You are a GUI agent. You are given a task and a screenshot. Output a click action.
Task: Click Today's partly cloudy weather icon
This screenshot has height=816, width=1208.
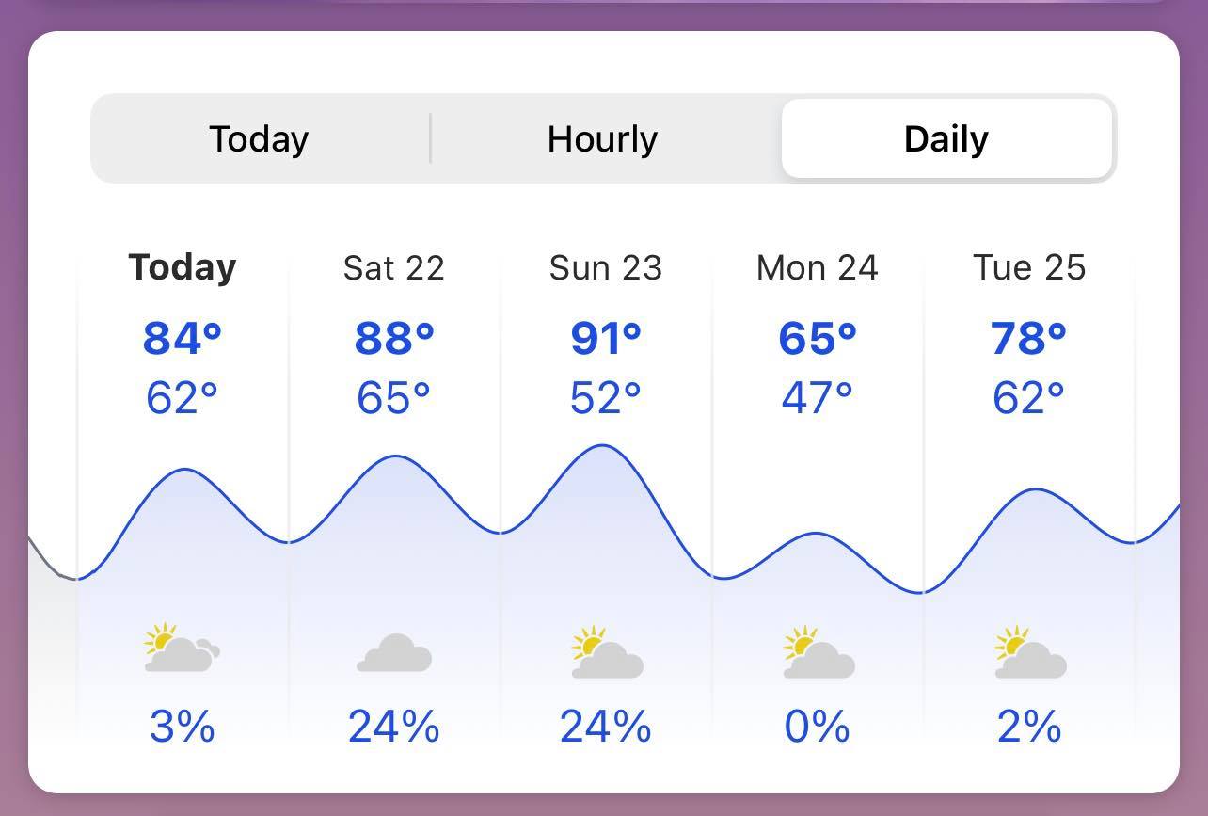[x=183, y=648]
